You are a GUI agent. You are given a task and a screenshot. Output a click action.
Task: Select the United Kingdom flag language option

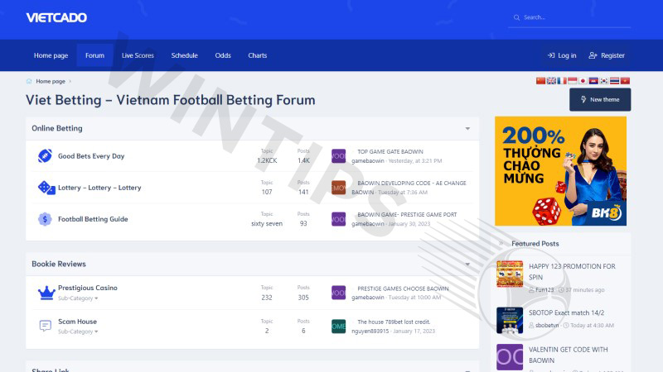[551, 81]
